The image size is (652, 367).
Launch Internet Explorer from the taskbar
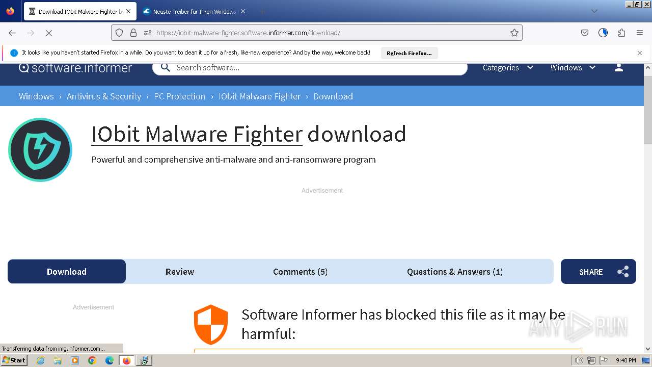pyautogui.click(x=41, y=360)
